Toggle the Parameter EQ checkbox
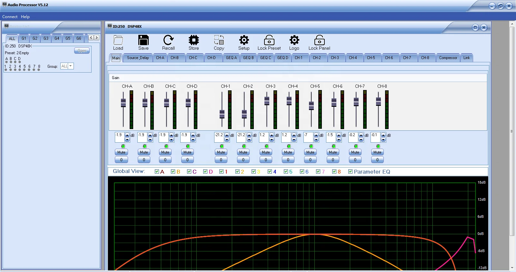516x272 pixels. 350,172
